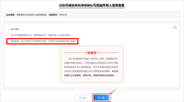Viewport: 184px width, 102px height.
Task: Click the 下一步 button
Action: point(101,98)
